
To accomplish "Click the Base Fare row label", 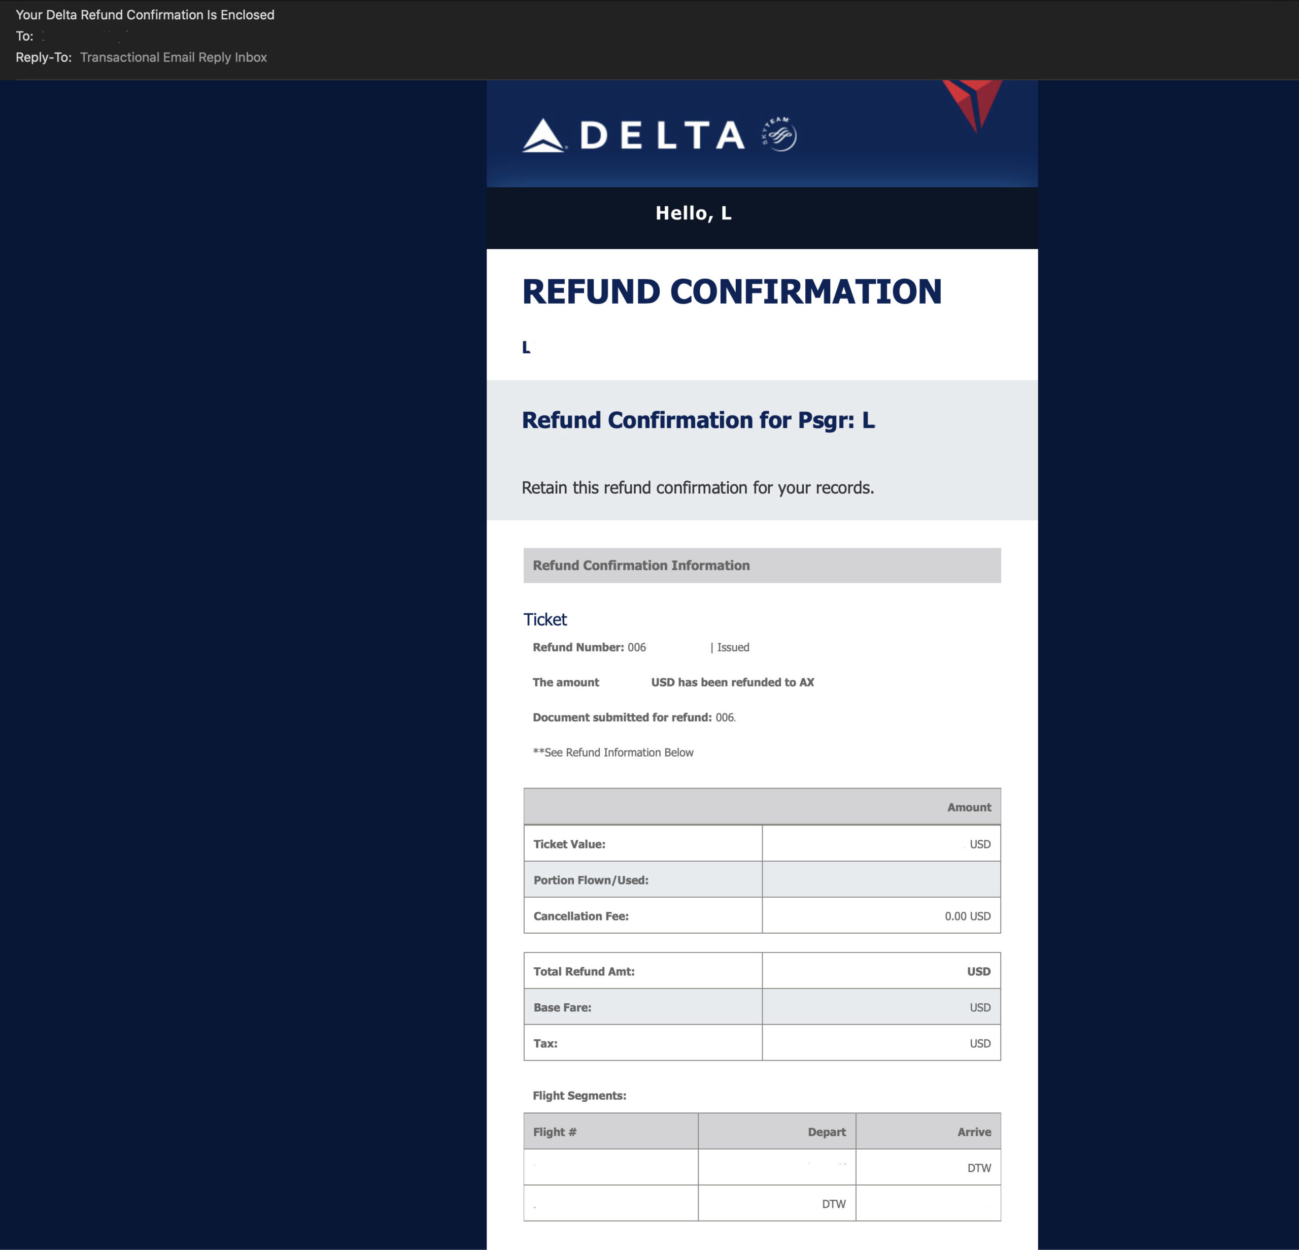I will 562,1007.
